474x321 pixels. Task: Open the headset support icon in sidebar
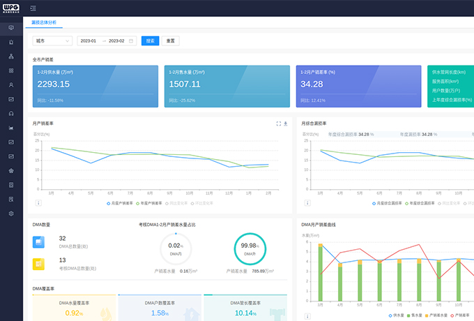click(x=11, y=113)
